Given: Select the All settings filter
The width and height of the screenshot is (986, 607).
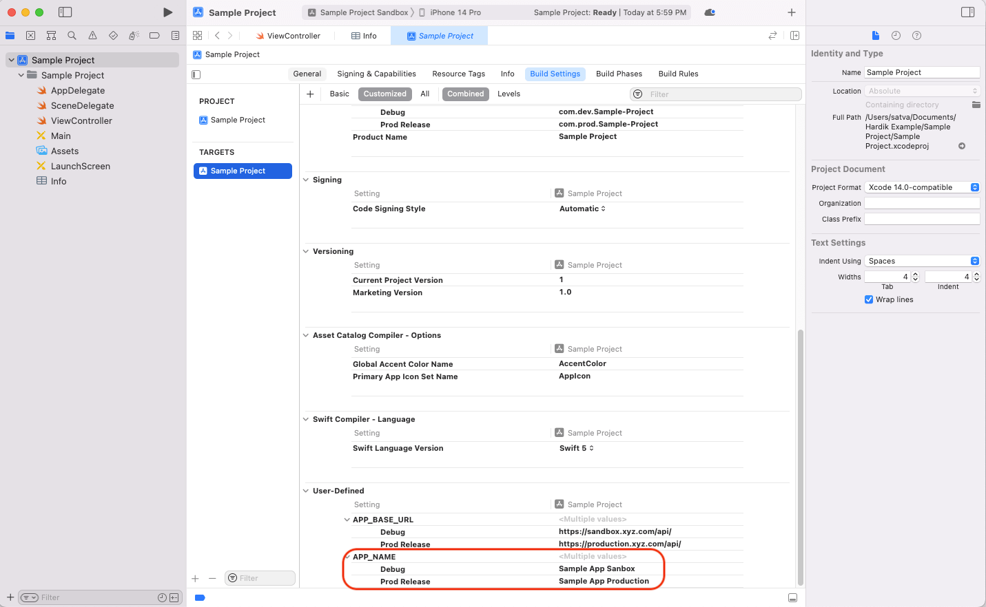Looking at the screenshot, I should tap(425, 94).
